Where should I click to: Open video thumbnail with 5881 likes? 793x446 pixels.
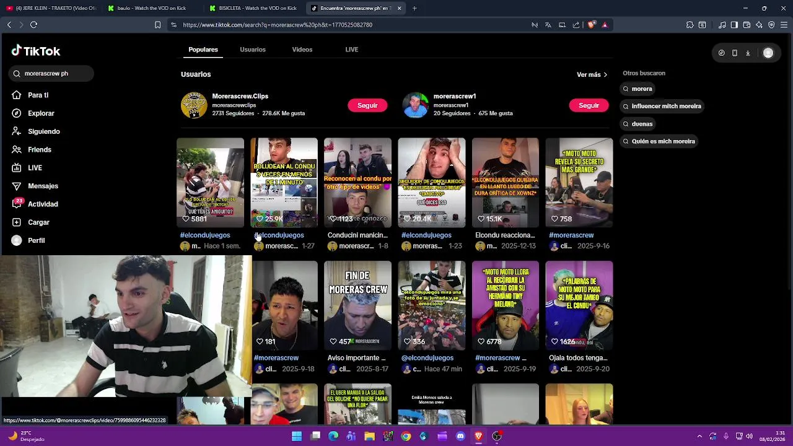[x=210, y=183]
